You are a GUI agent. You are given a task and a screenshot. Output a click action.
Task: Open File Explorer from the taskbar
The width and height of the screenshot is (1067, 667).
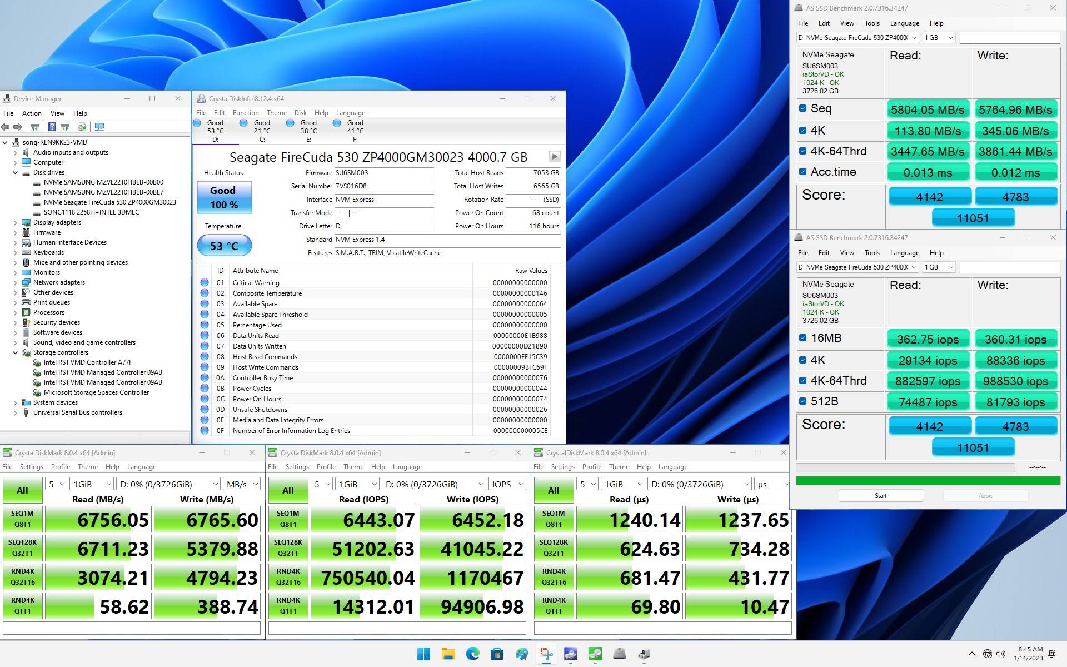point(448,654)
